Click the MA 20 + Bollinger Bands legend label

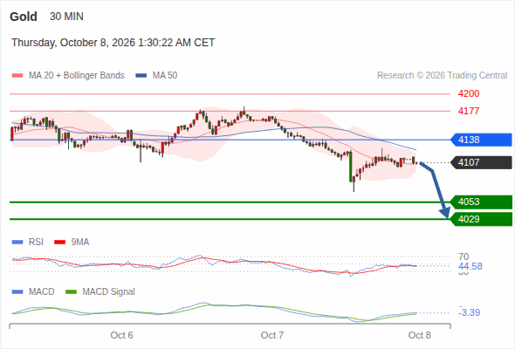pyautogui.click(x=77, y=76)
